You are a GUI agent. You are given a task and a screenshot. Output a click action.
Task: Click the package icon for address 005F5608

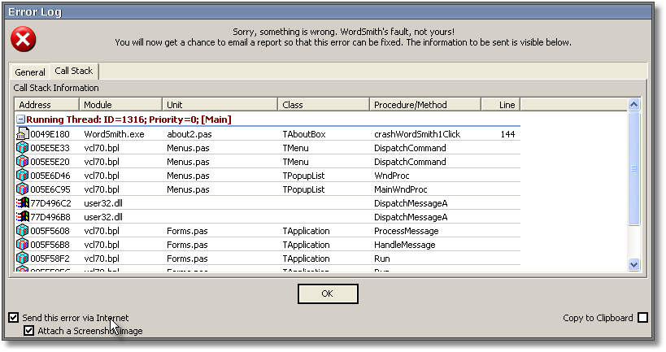pos(23,231)
